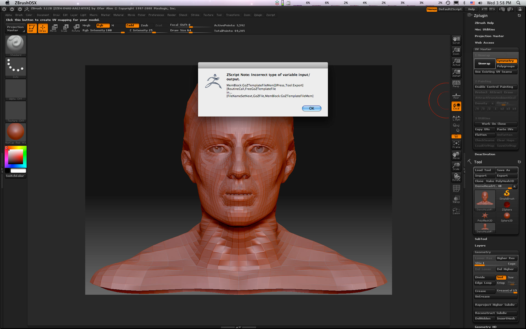Image resolution: width=526 pixels, height=329 pixels.
Task: Collapse the Geometry section
Action: [x=483, y=252]
